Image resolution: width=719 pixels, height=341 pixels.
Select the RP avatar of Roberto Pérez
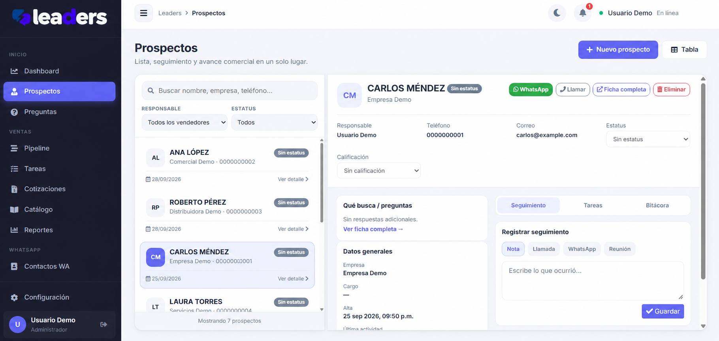click(156, 208)
